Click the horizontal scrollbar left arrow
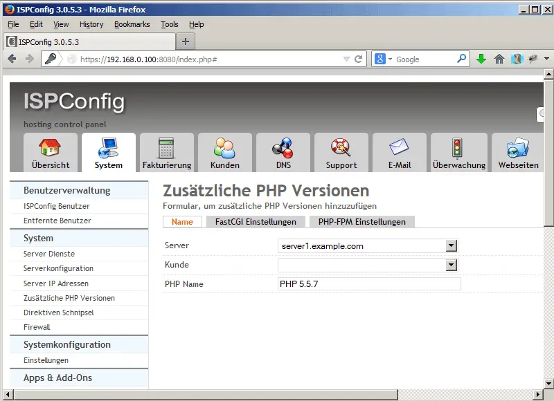 point(8,394)
